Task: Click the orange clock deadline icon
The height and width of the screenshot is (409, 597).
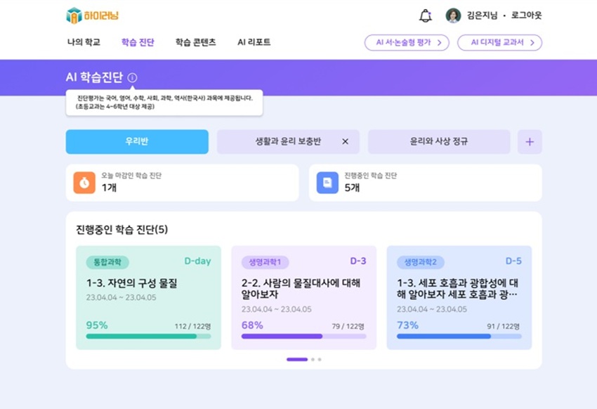Action: (x=84, y=183)
